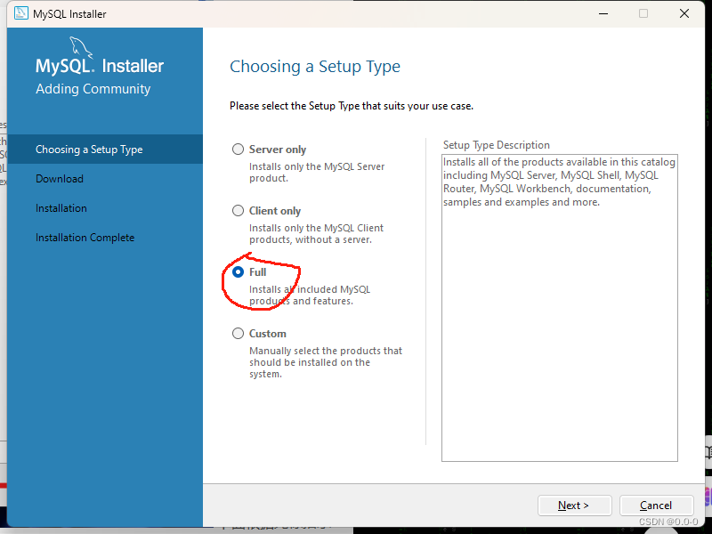Click 'Please select the Setup Type' instruction

click(x=352, y=106)
